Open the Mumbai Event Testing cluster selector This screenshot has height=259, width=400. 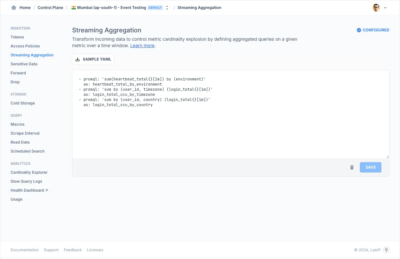[111, 8]
